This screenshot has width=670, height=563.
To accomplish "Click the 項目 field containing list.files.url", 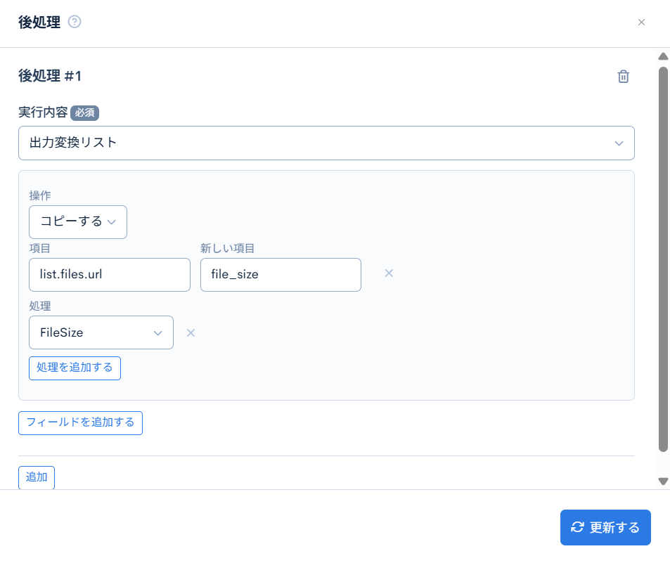I will click(x=110, y=275).
